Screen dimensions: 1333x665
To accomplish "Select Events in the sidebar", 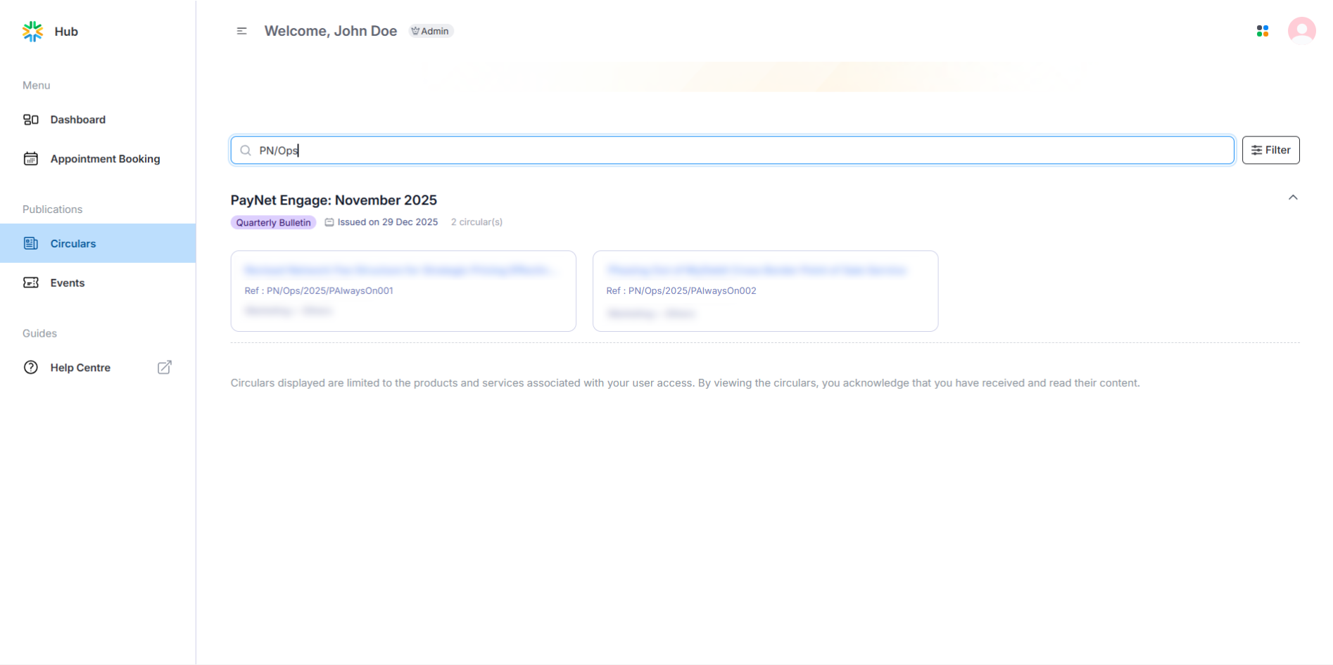I will (68, 283).
